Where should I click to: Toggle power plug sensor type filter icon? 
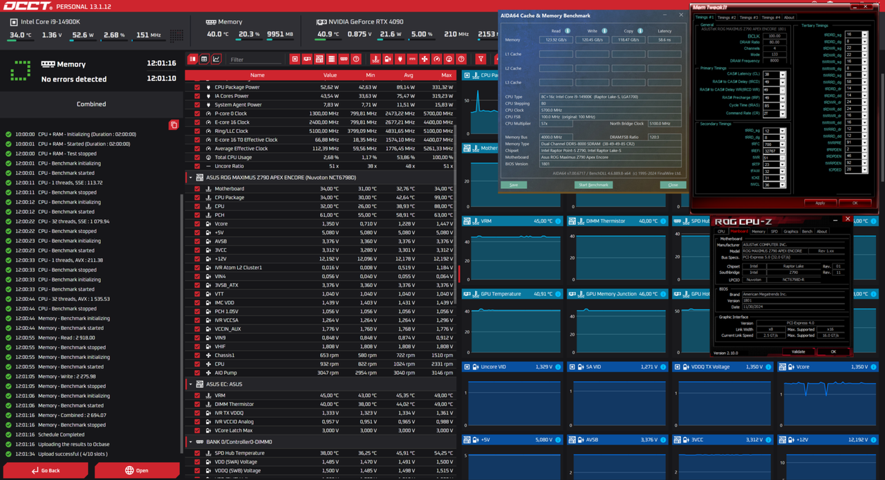(x=400, y=59)
